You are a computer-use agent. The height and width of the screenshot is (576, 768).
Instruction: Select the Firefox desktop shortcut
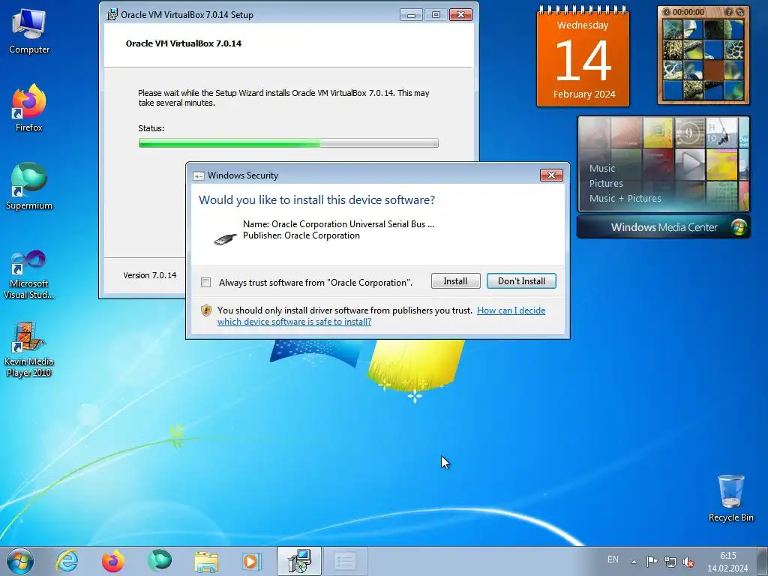(29, 109)
